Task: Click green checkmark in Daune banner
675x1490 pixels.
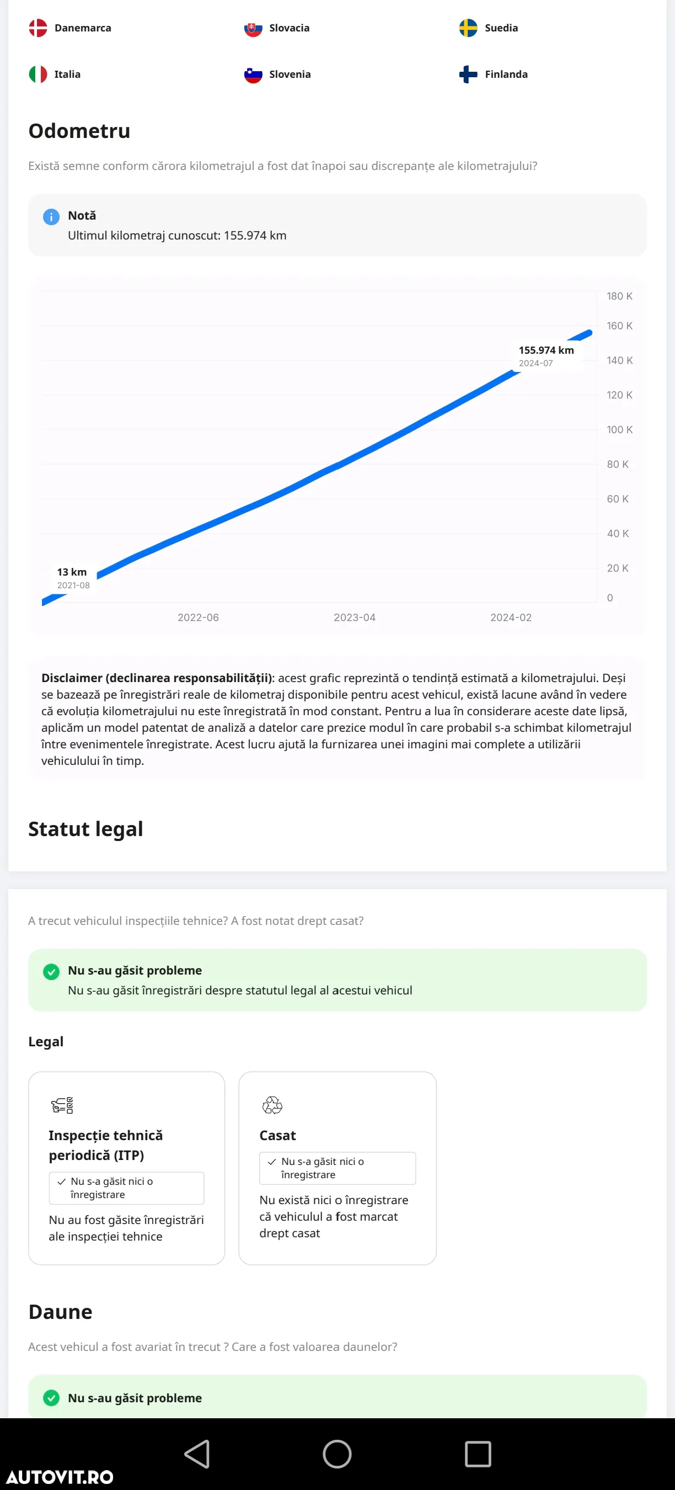Action: (x=51, y=1398)
